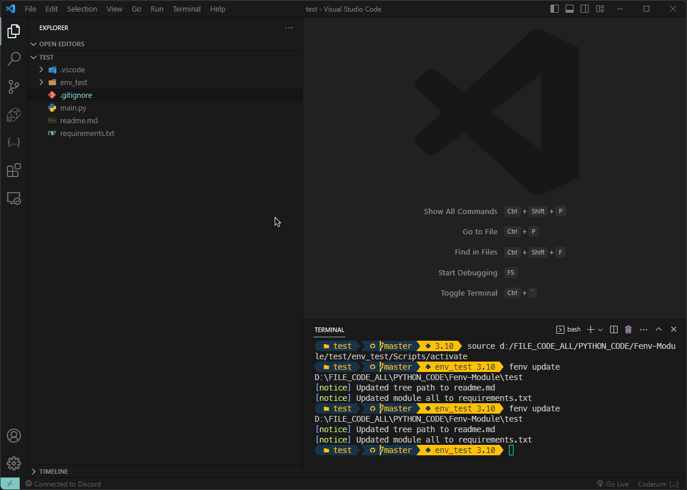The image size is (687, 490).
Task: Open Customize Layout button
Action: 600,9
